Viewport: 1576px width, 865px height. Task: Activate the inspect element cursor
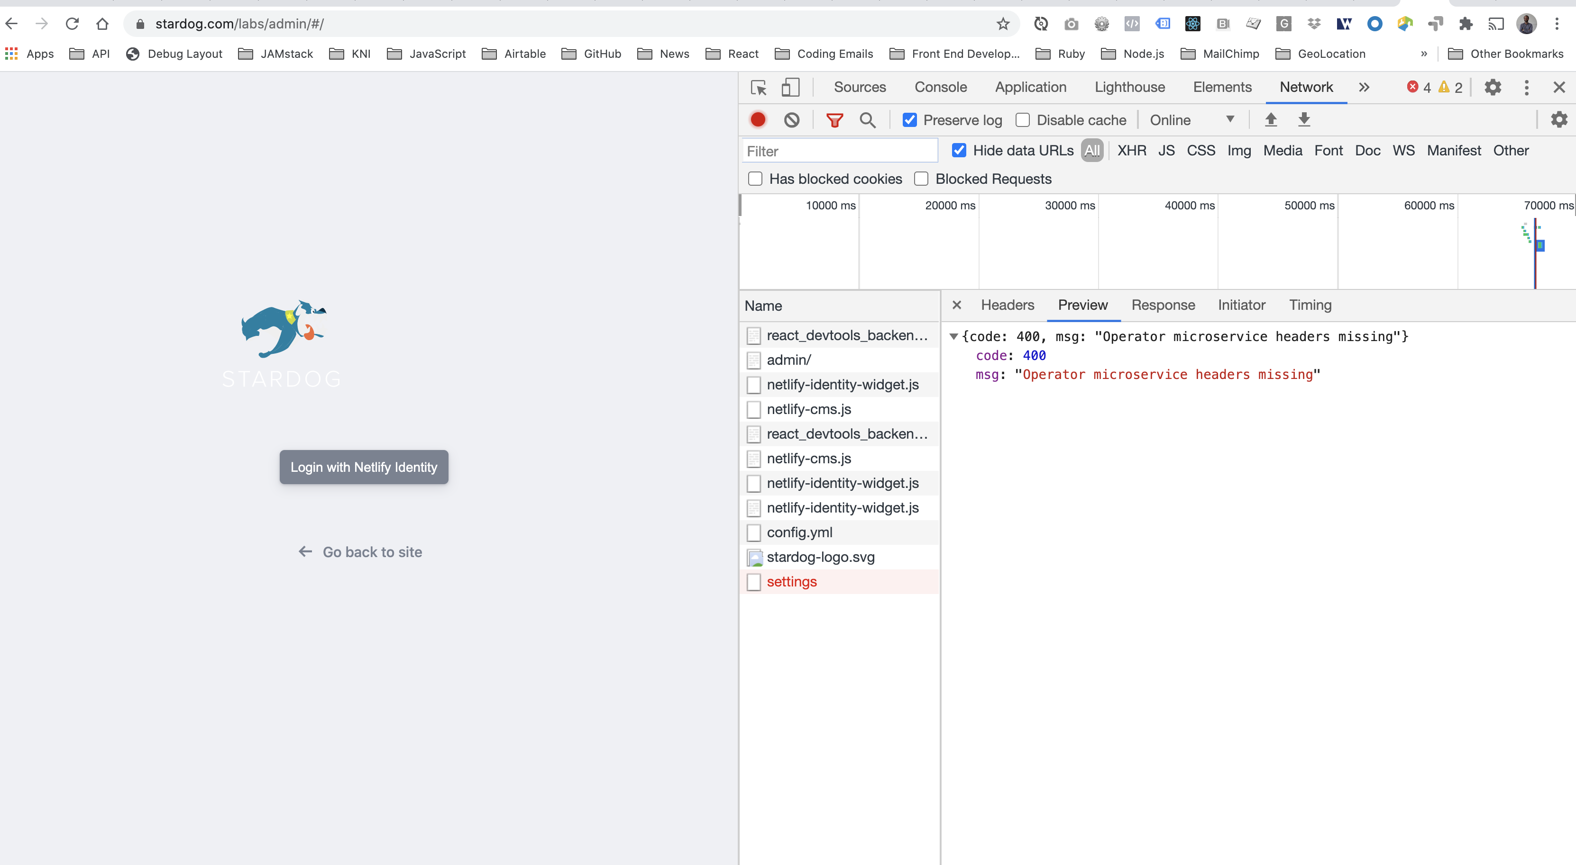coord(759,88)
